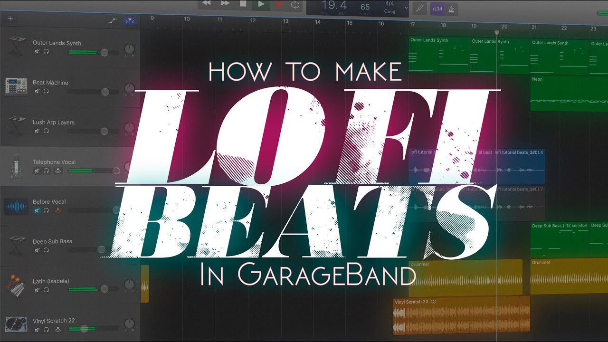Start recording with the red record button
This screenshot has width=608, height=342.
[279, 4]
